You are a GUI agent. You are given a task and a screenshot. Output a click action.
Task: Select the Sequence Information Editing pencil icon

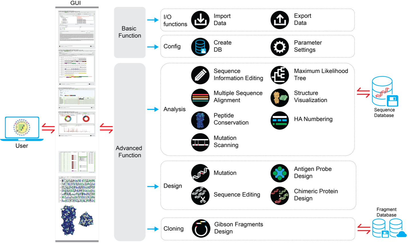[x=200, y=75]
